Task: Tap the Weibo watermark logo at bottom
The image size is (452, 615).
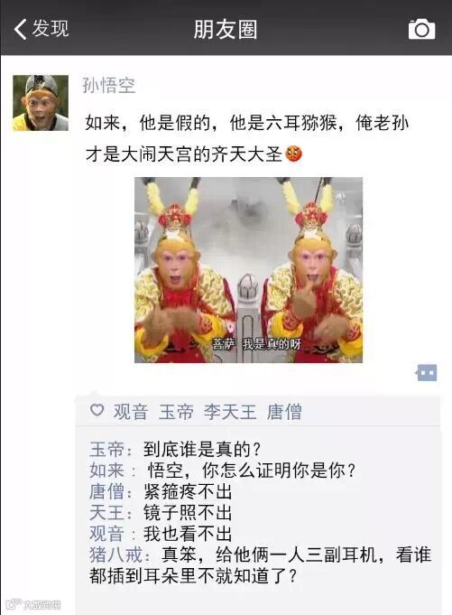Action: click(33, 604)
